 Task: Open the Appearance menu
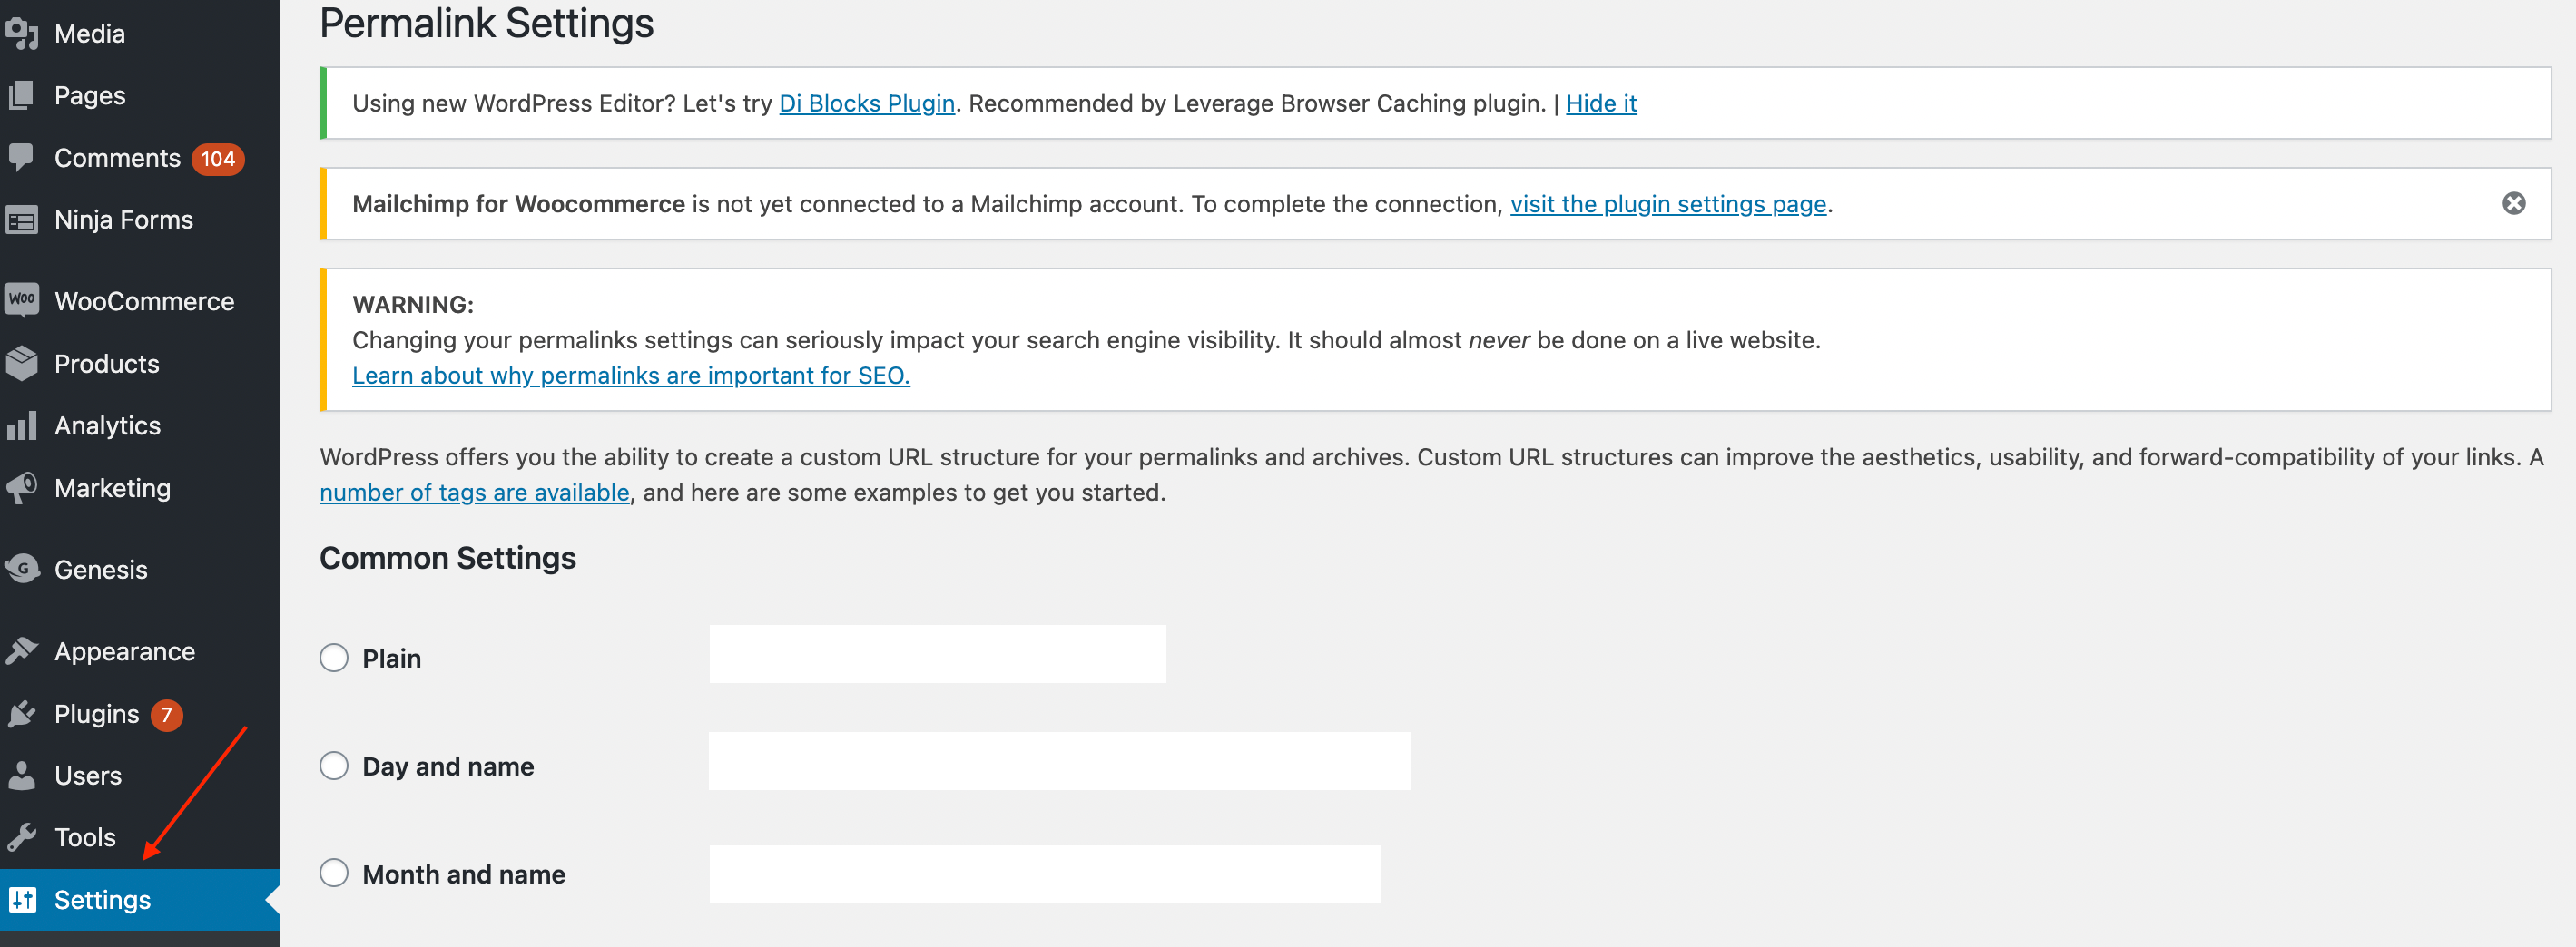point(140,651)
